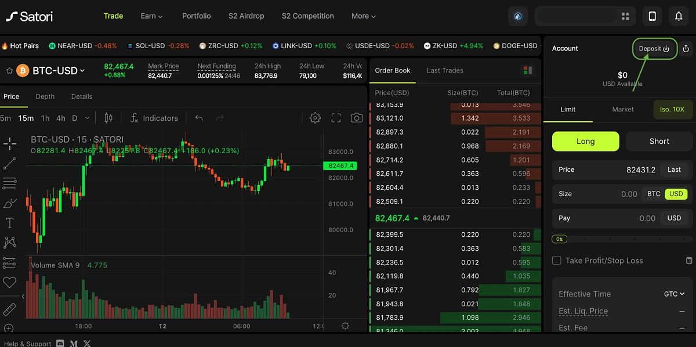Select Short order side
The height and width of the screenshot is (347, 696).
(659, 141)
